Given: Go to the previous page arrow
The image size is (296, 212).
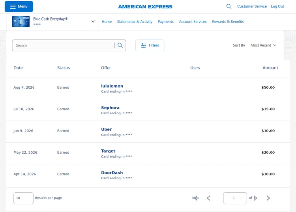Looking at the screenshot, I should [209, 198].
